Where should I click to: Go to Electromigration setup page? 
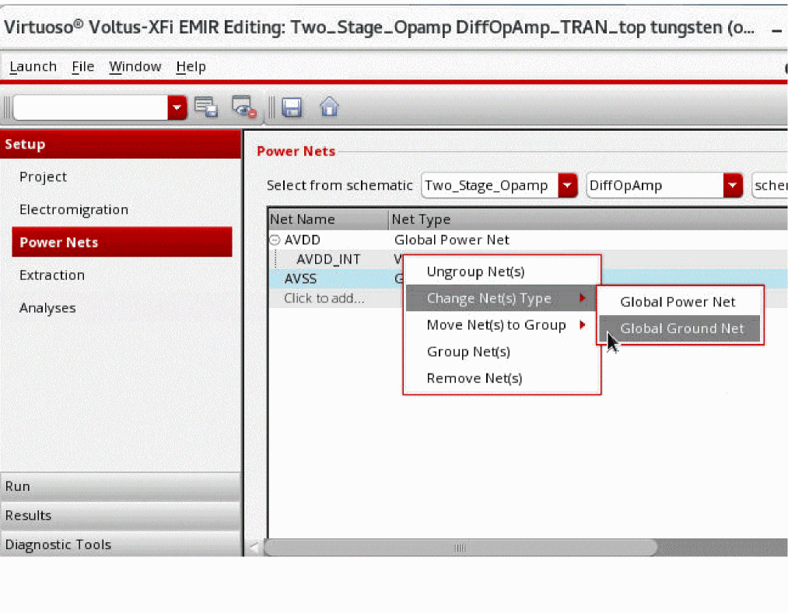74,210
